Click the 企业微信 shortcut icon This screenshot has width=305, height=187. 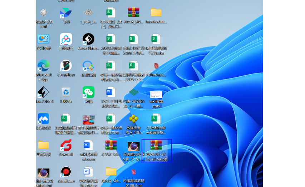[x=88, y=66]
